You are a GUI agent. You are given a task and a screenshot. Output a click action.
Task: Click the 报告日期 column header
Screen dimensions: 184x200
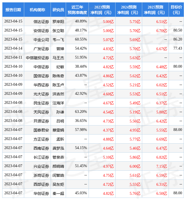(13, 10)
